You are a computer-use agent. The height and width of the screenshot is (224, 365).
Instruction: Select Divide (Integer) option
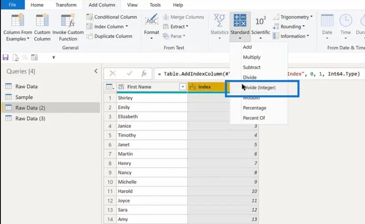[x=259, y=87]
